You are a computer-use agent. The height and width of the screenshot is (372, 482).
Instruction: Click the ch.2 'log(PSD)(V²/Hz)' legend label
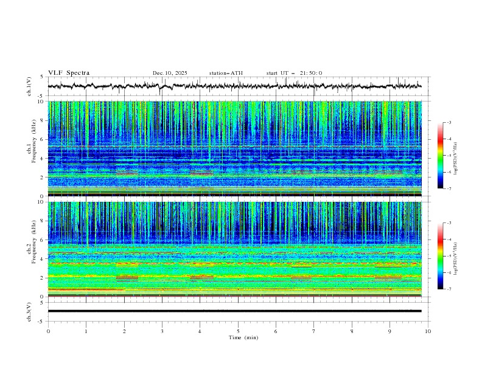[455, 259]
